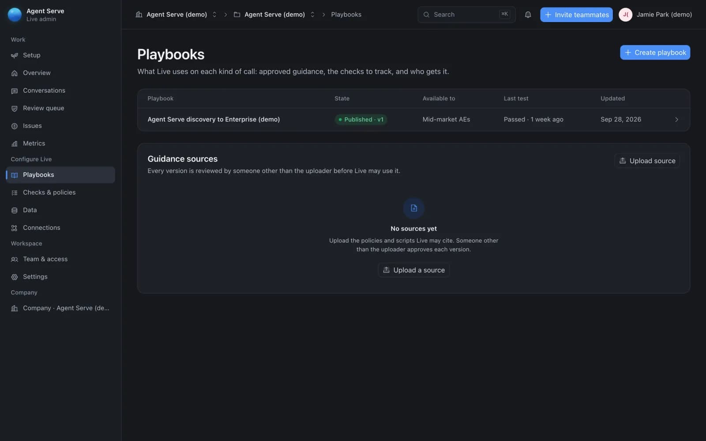Click the Connections nodes icon
Screen dimensions: 706x441
click(15, 228)
